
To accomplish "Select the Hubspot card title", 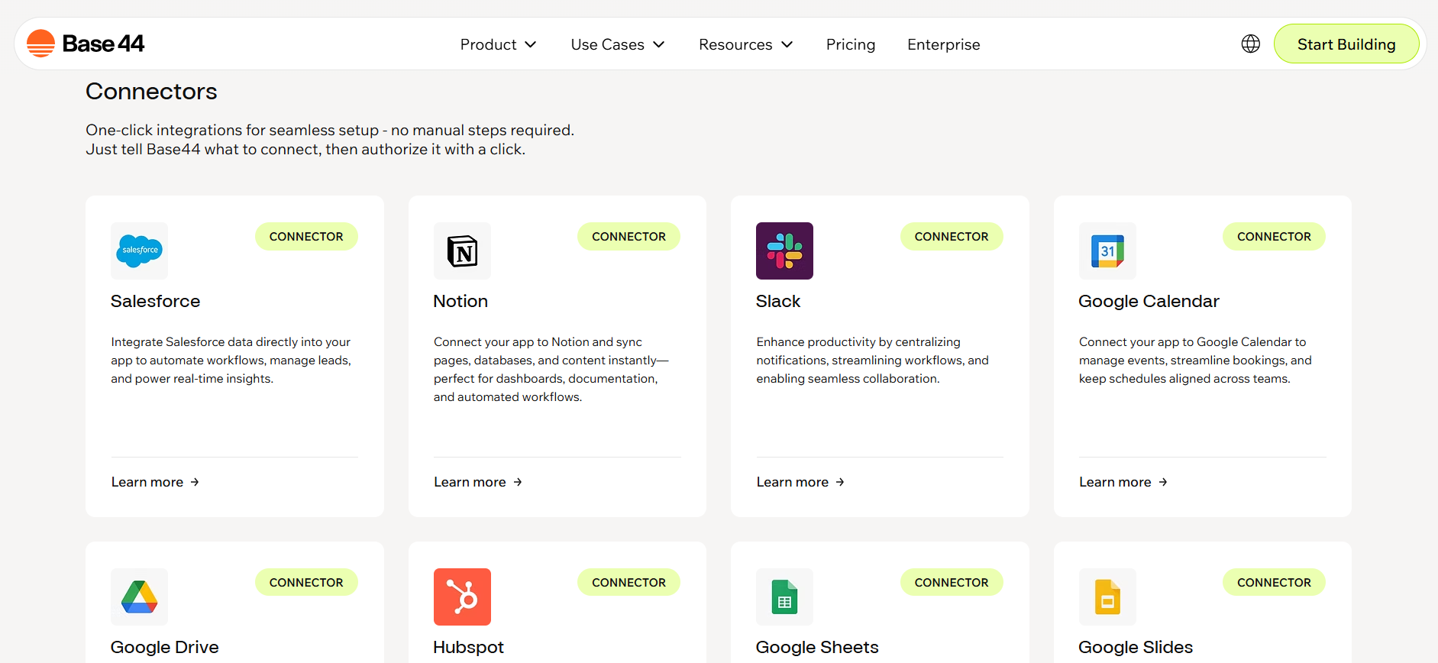I will point(468,647).
